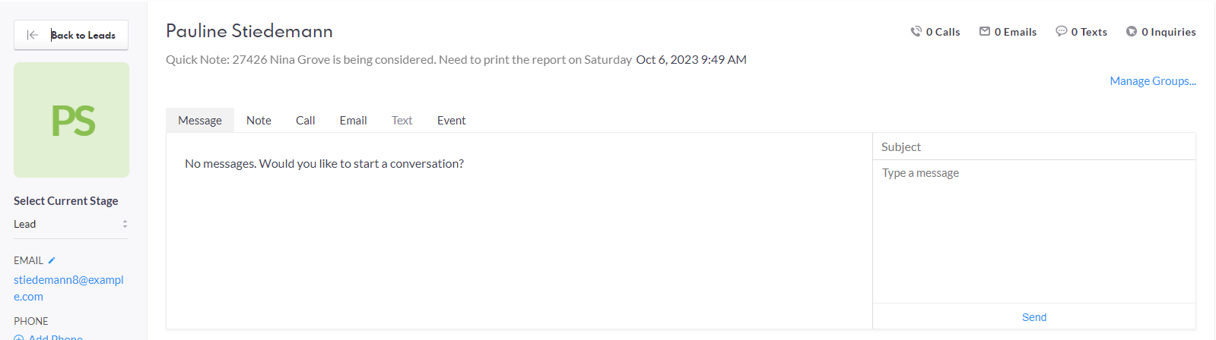The height and width of the screenshot is (340, 1216).
Task: Click the back arrow icon beside Back to Leads
Action: click(x=32, y=35)
